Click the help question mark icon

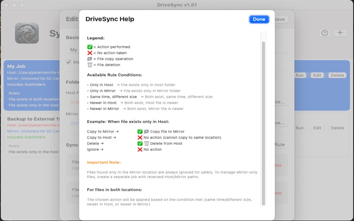coord(325,33)
